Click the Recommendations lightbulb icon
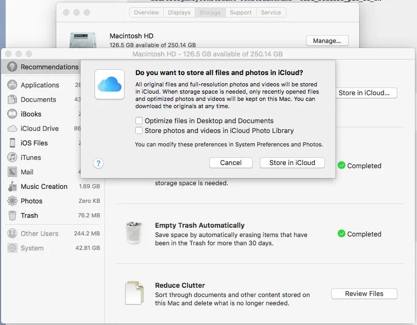The height and width of the screenshot is (325, 417). click(12, 67)
